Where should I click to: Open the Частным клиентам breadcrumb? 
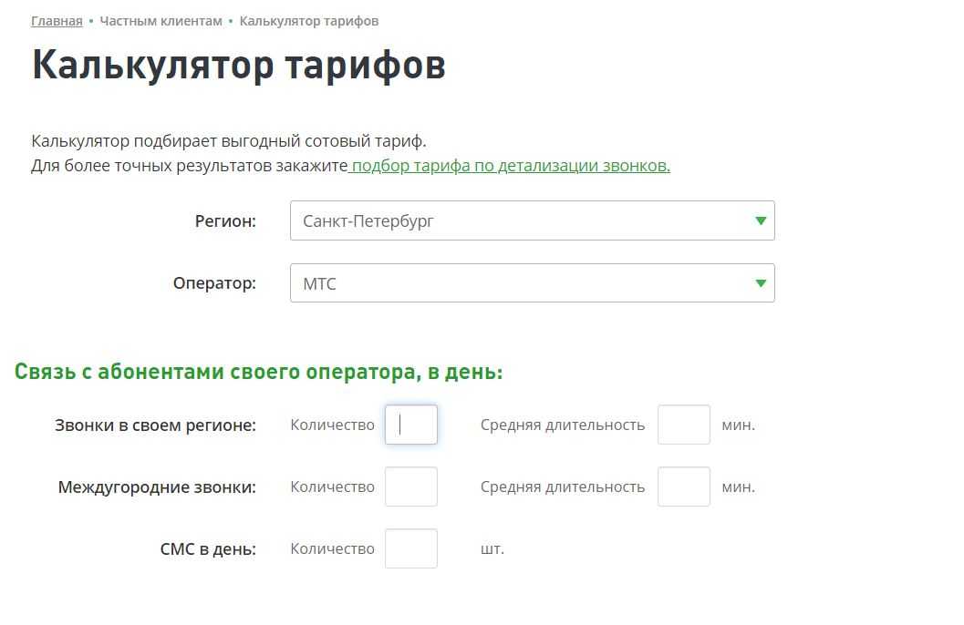pyautogui.click(x=161, y=21)
